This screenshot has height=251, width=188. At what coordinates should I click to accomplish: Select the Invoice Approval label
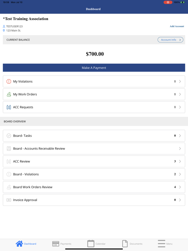[x=25, y=200]
